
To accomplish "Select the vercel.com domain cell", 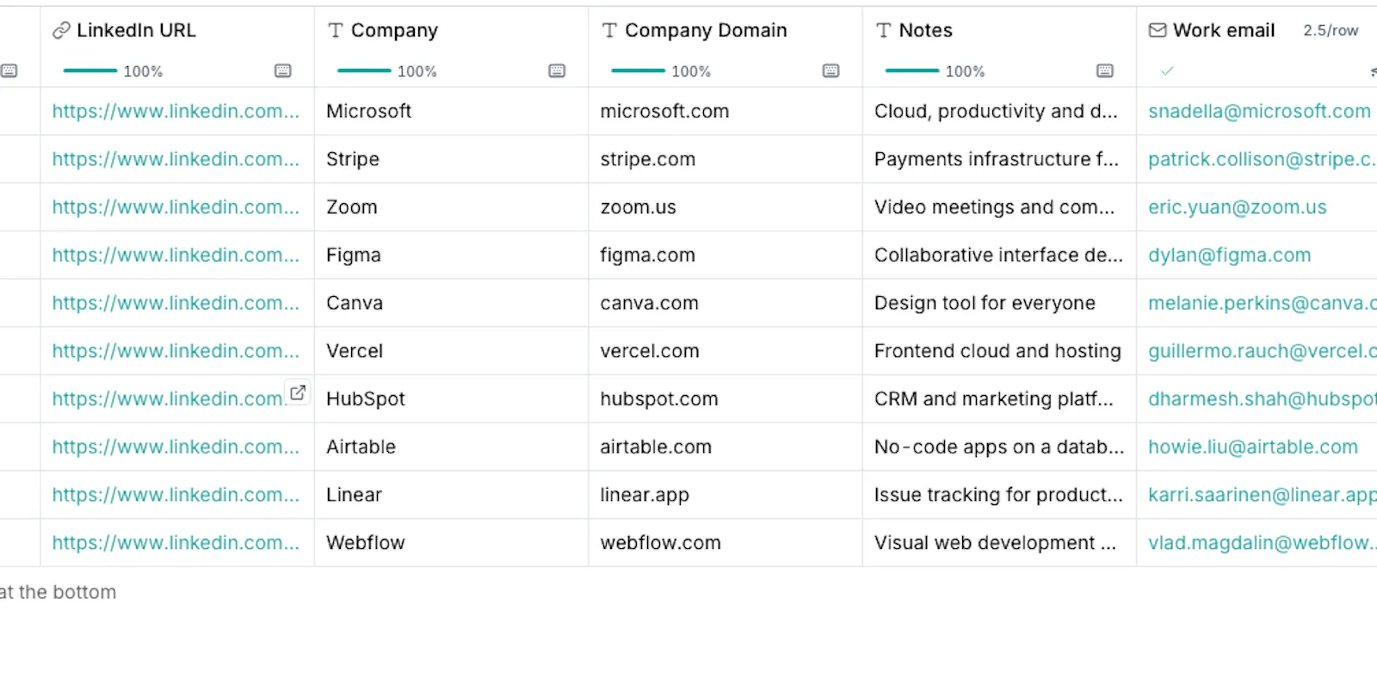I will (x=726, y=351).
